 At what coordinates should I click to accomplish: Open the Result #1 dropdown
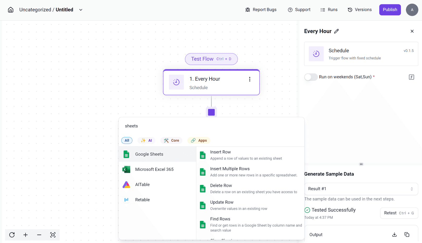point(361,189)
